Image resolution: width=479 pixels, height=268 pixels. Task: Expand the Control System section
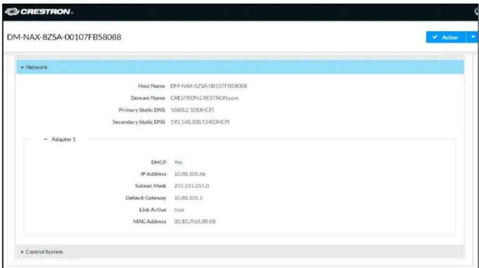[240, 252]
